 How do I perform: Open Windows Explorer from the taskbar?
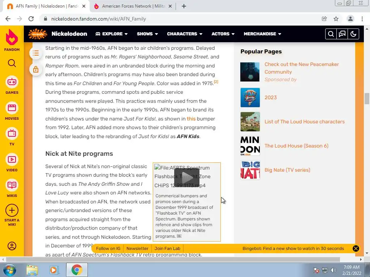point(32,270)
